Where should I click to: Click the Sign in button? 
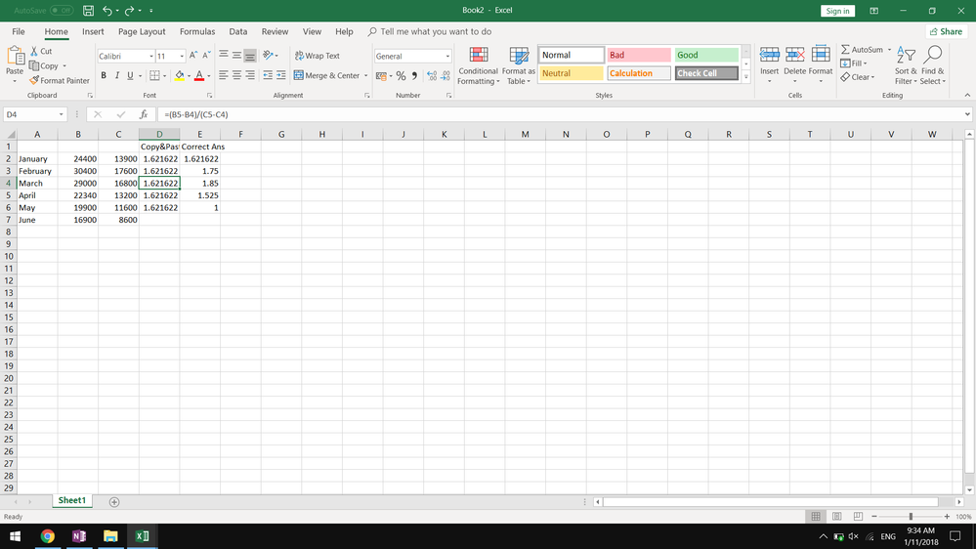[x=838, y=11]
